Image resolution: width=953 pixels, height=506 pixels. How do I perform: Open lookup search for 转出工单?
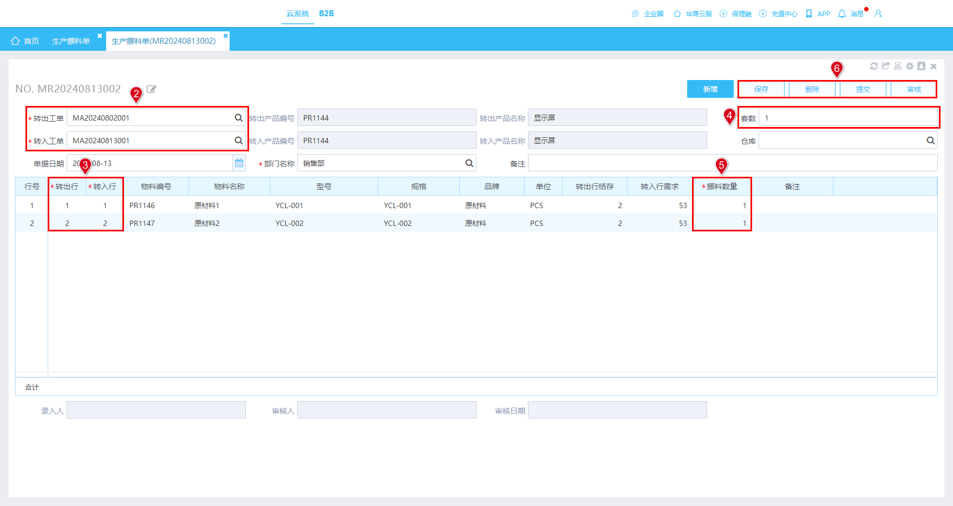(x=238, y=118)
